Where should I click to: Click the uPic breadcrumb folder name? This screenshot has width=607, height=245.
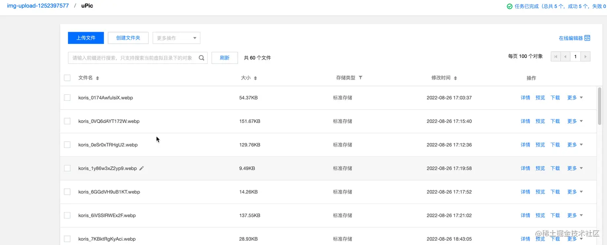pyautogui.click(x=87, y=6)
